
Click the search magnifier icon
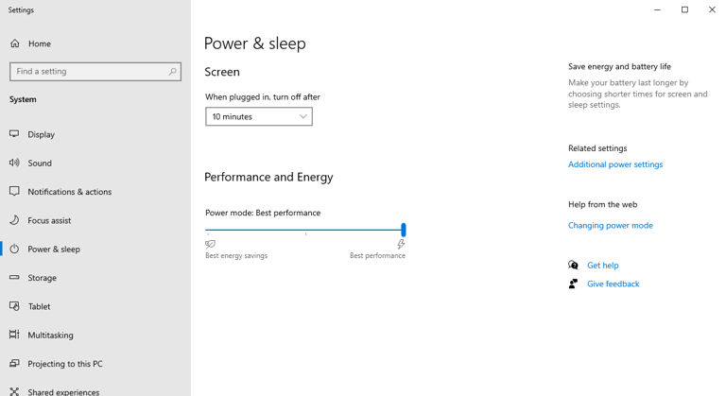click(x=172, y=72)
